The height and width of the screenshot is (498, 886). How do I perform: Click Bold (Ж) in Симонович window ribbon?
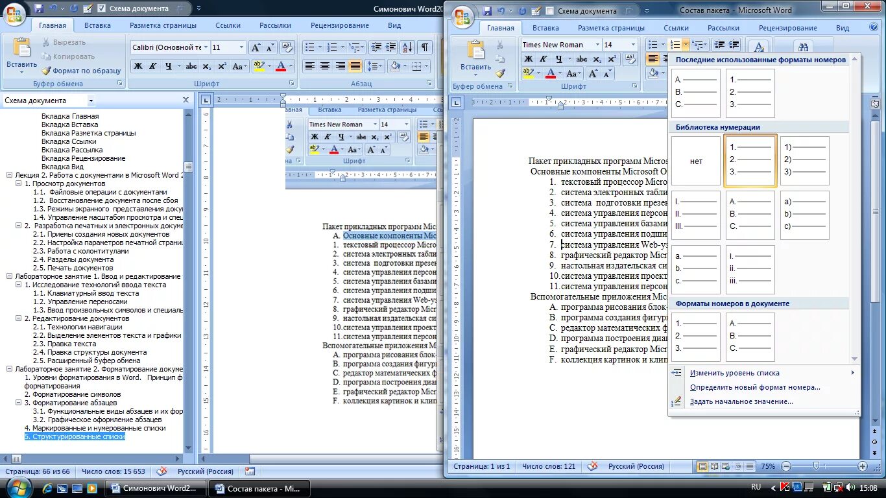[138, 66]
